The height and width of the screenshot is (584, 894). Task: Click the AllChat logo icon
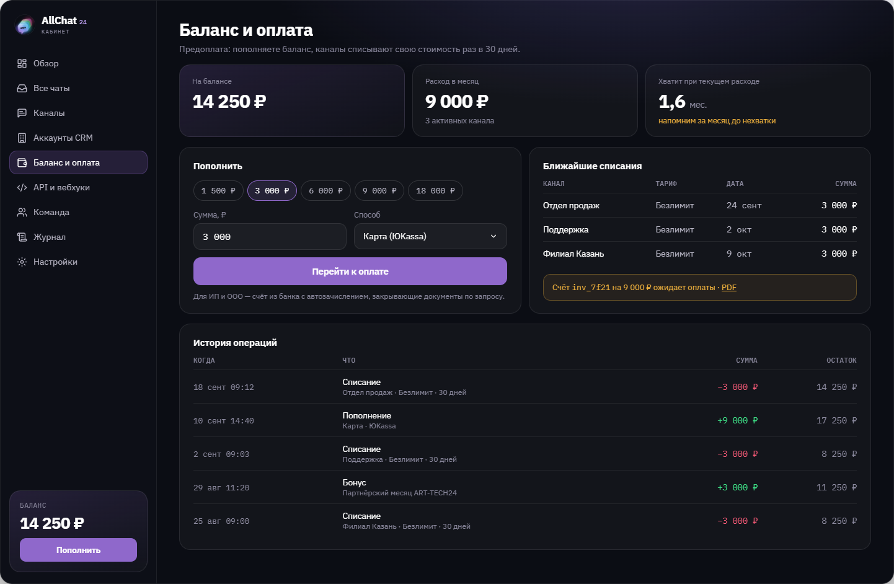pos(25,25)
